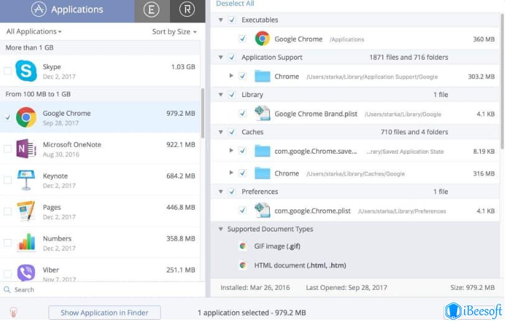Viewport: 505px width, 321px height.
Task: Switch to the Applications tab
Action: tap(67, 10)
